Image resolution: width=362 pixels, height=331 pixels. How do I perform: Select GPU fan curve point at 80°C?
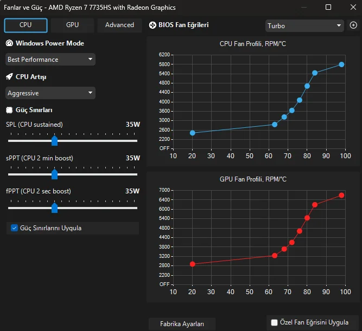tap(307, 218)
